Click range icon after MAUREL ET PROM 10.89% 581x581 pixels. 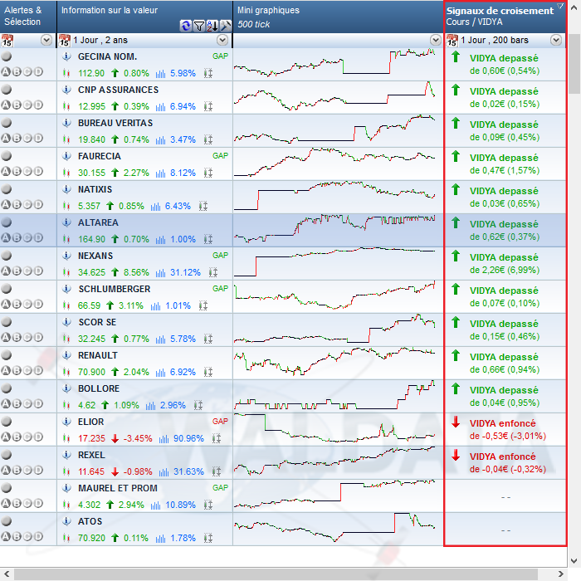point(208,505)
